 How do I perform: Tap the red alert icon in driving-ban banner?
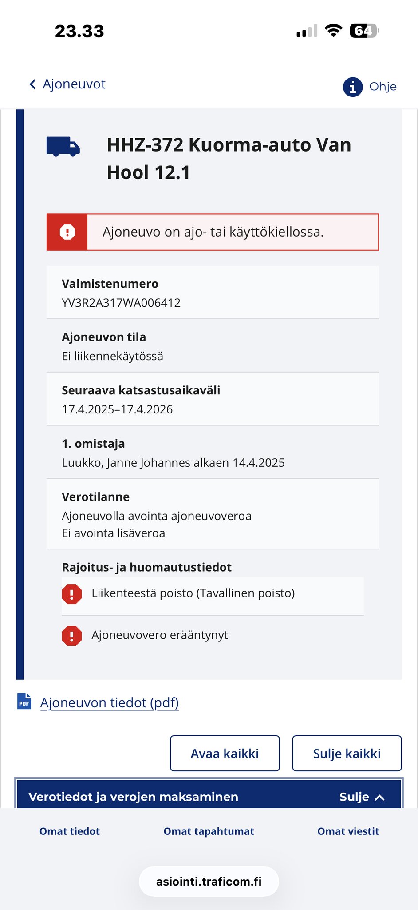coord(67,232)
